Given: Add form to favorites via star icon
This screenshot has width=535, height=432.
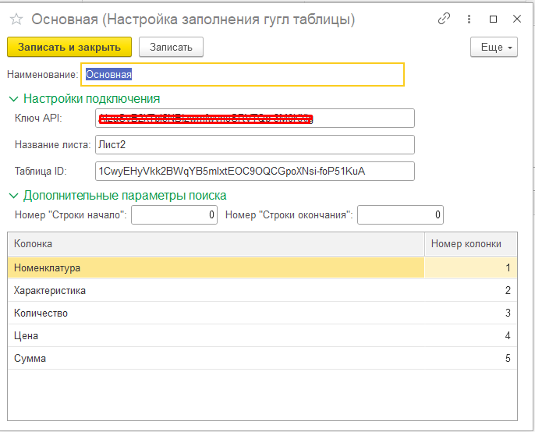Looking at the screenshot, I should 16,19.
